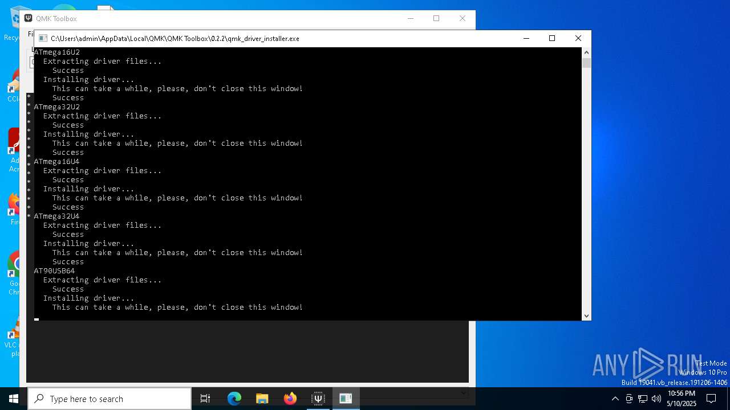Screen dimensions: 730x410
Task: Switch to QMK Toolbox taskbar icon
Action: pos(318,399)
